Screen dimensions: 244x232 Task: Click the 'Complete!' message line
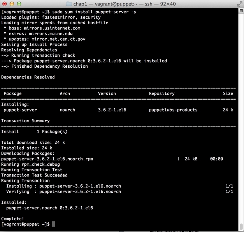[13, 218]
